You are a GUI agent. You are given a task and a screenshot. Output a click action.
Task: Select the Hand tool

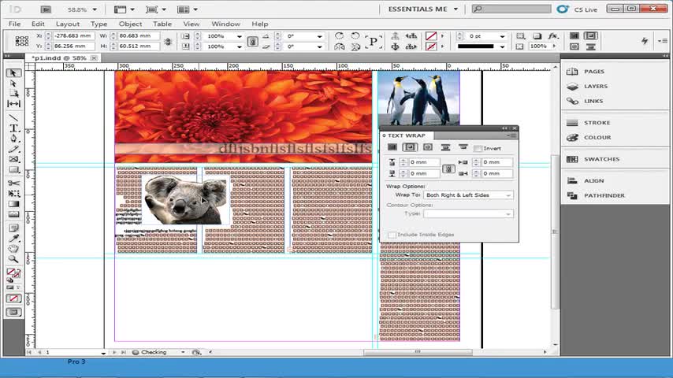coord(13,248)
